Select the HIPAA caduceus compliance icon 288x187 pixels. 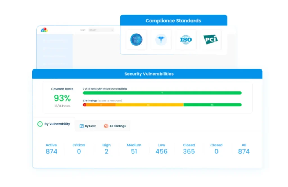161,40
